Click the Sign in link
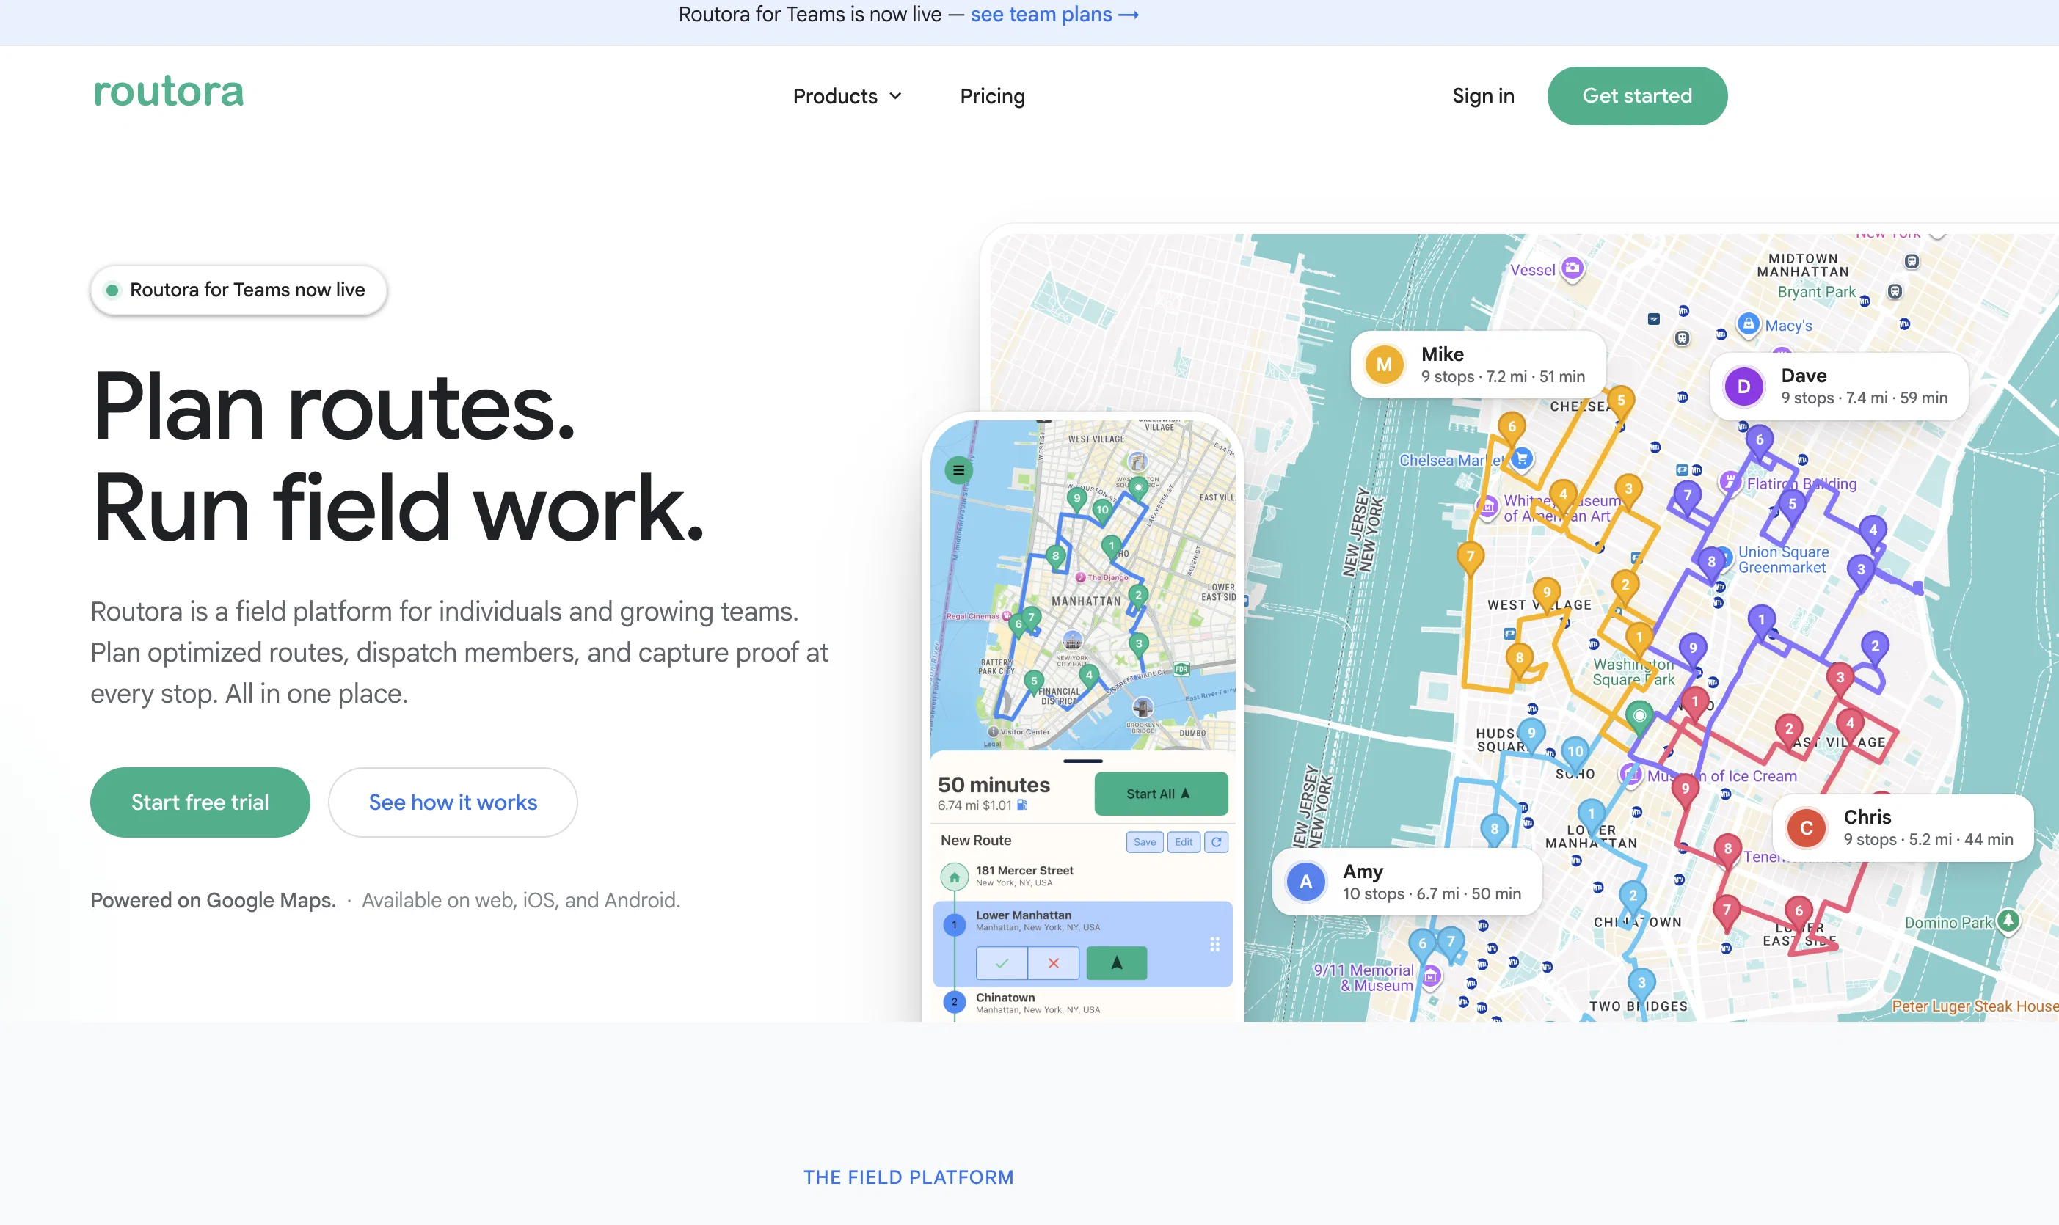 [x=1483, y=96]
